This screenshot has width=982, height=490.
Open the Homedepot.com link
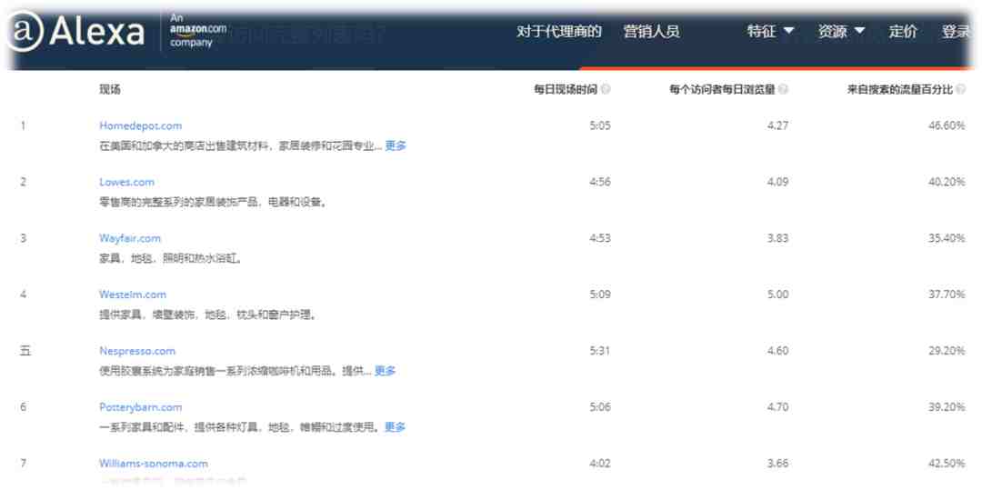click(x=140, y=125)
